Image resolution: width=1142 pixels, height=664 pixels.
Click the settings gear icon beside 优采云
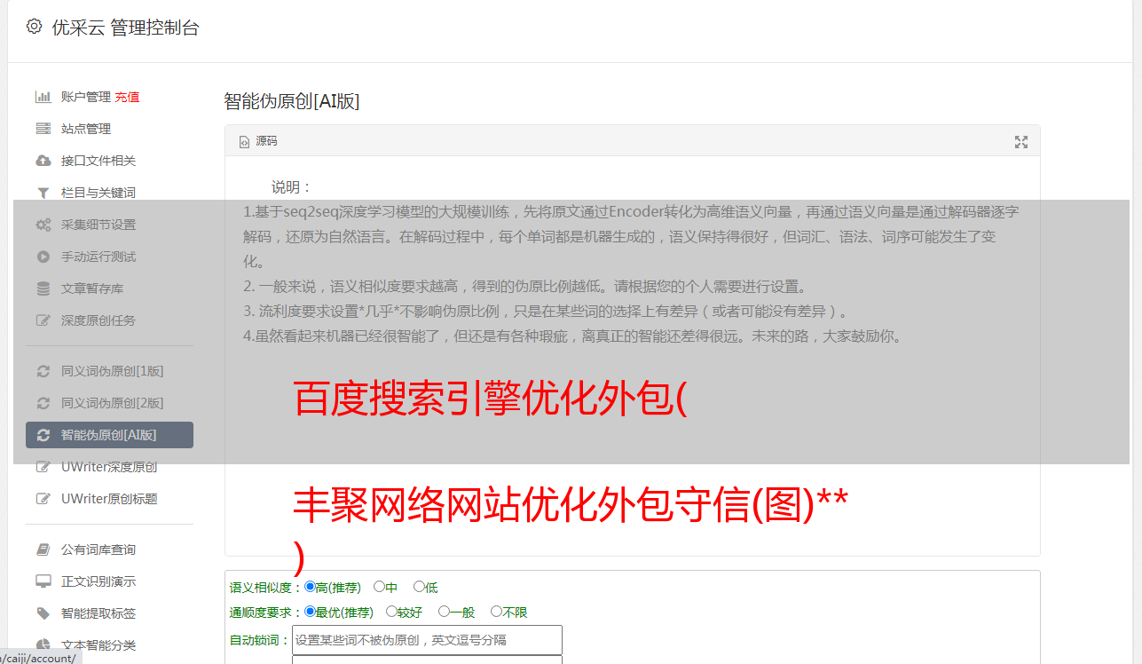pos(34,27)
